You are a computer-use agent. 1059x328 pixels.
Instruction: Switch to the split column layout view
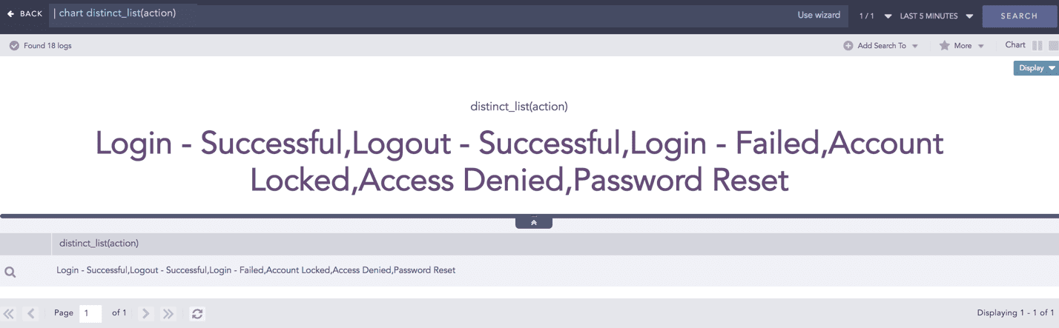tap(1037, 46)
